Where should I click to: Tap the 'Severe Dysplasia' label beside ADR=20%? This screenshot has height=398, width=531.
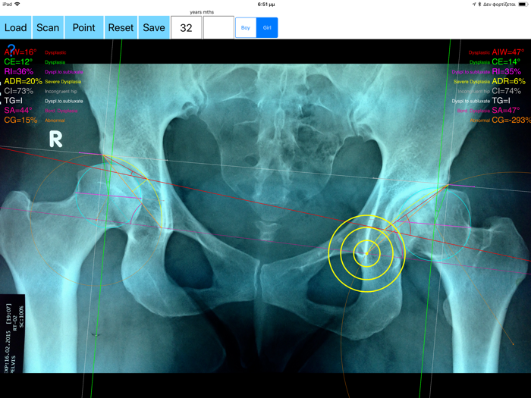point(63,82)
